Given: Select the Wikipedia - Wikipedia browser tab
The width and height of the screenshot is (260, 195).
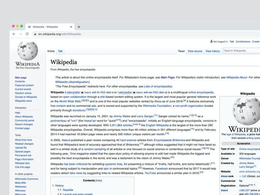Looking at the screenshot, I should [50, 27].
